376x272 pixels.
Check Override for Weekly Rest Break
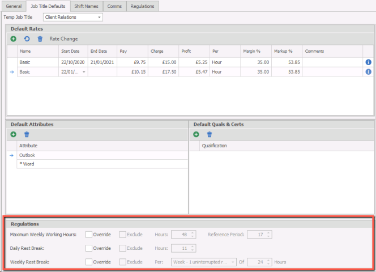[89, 262]
